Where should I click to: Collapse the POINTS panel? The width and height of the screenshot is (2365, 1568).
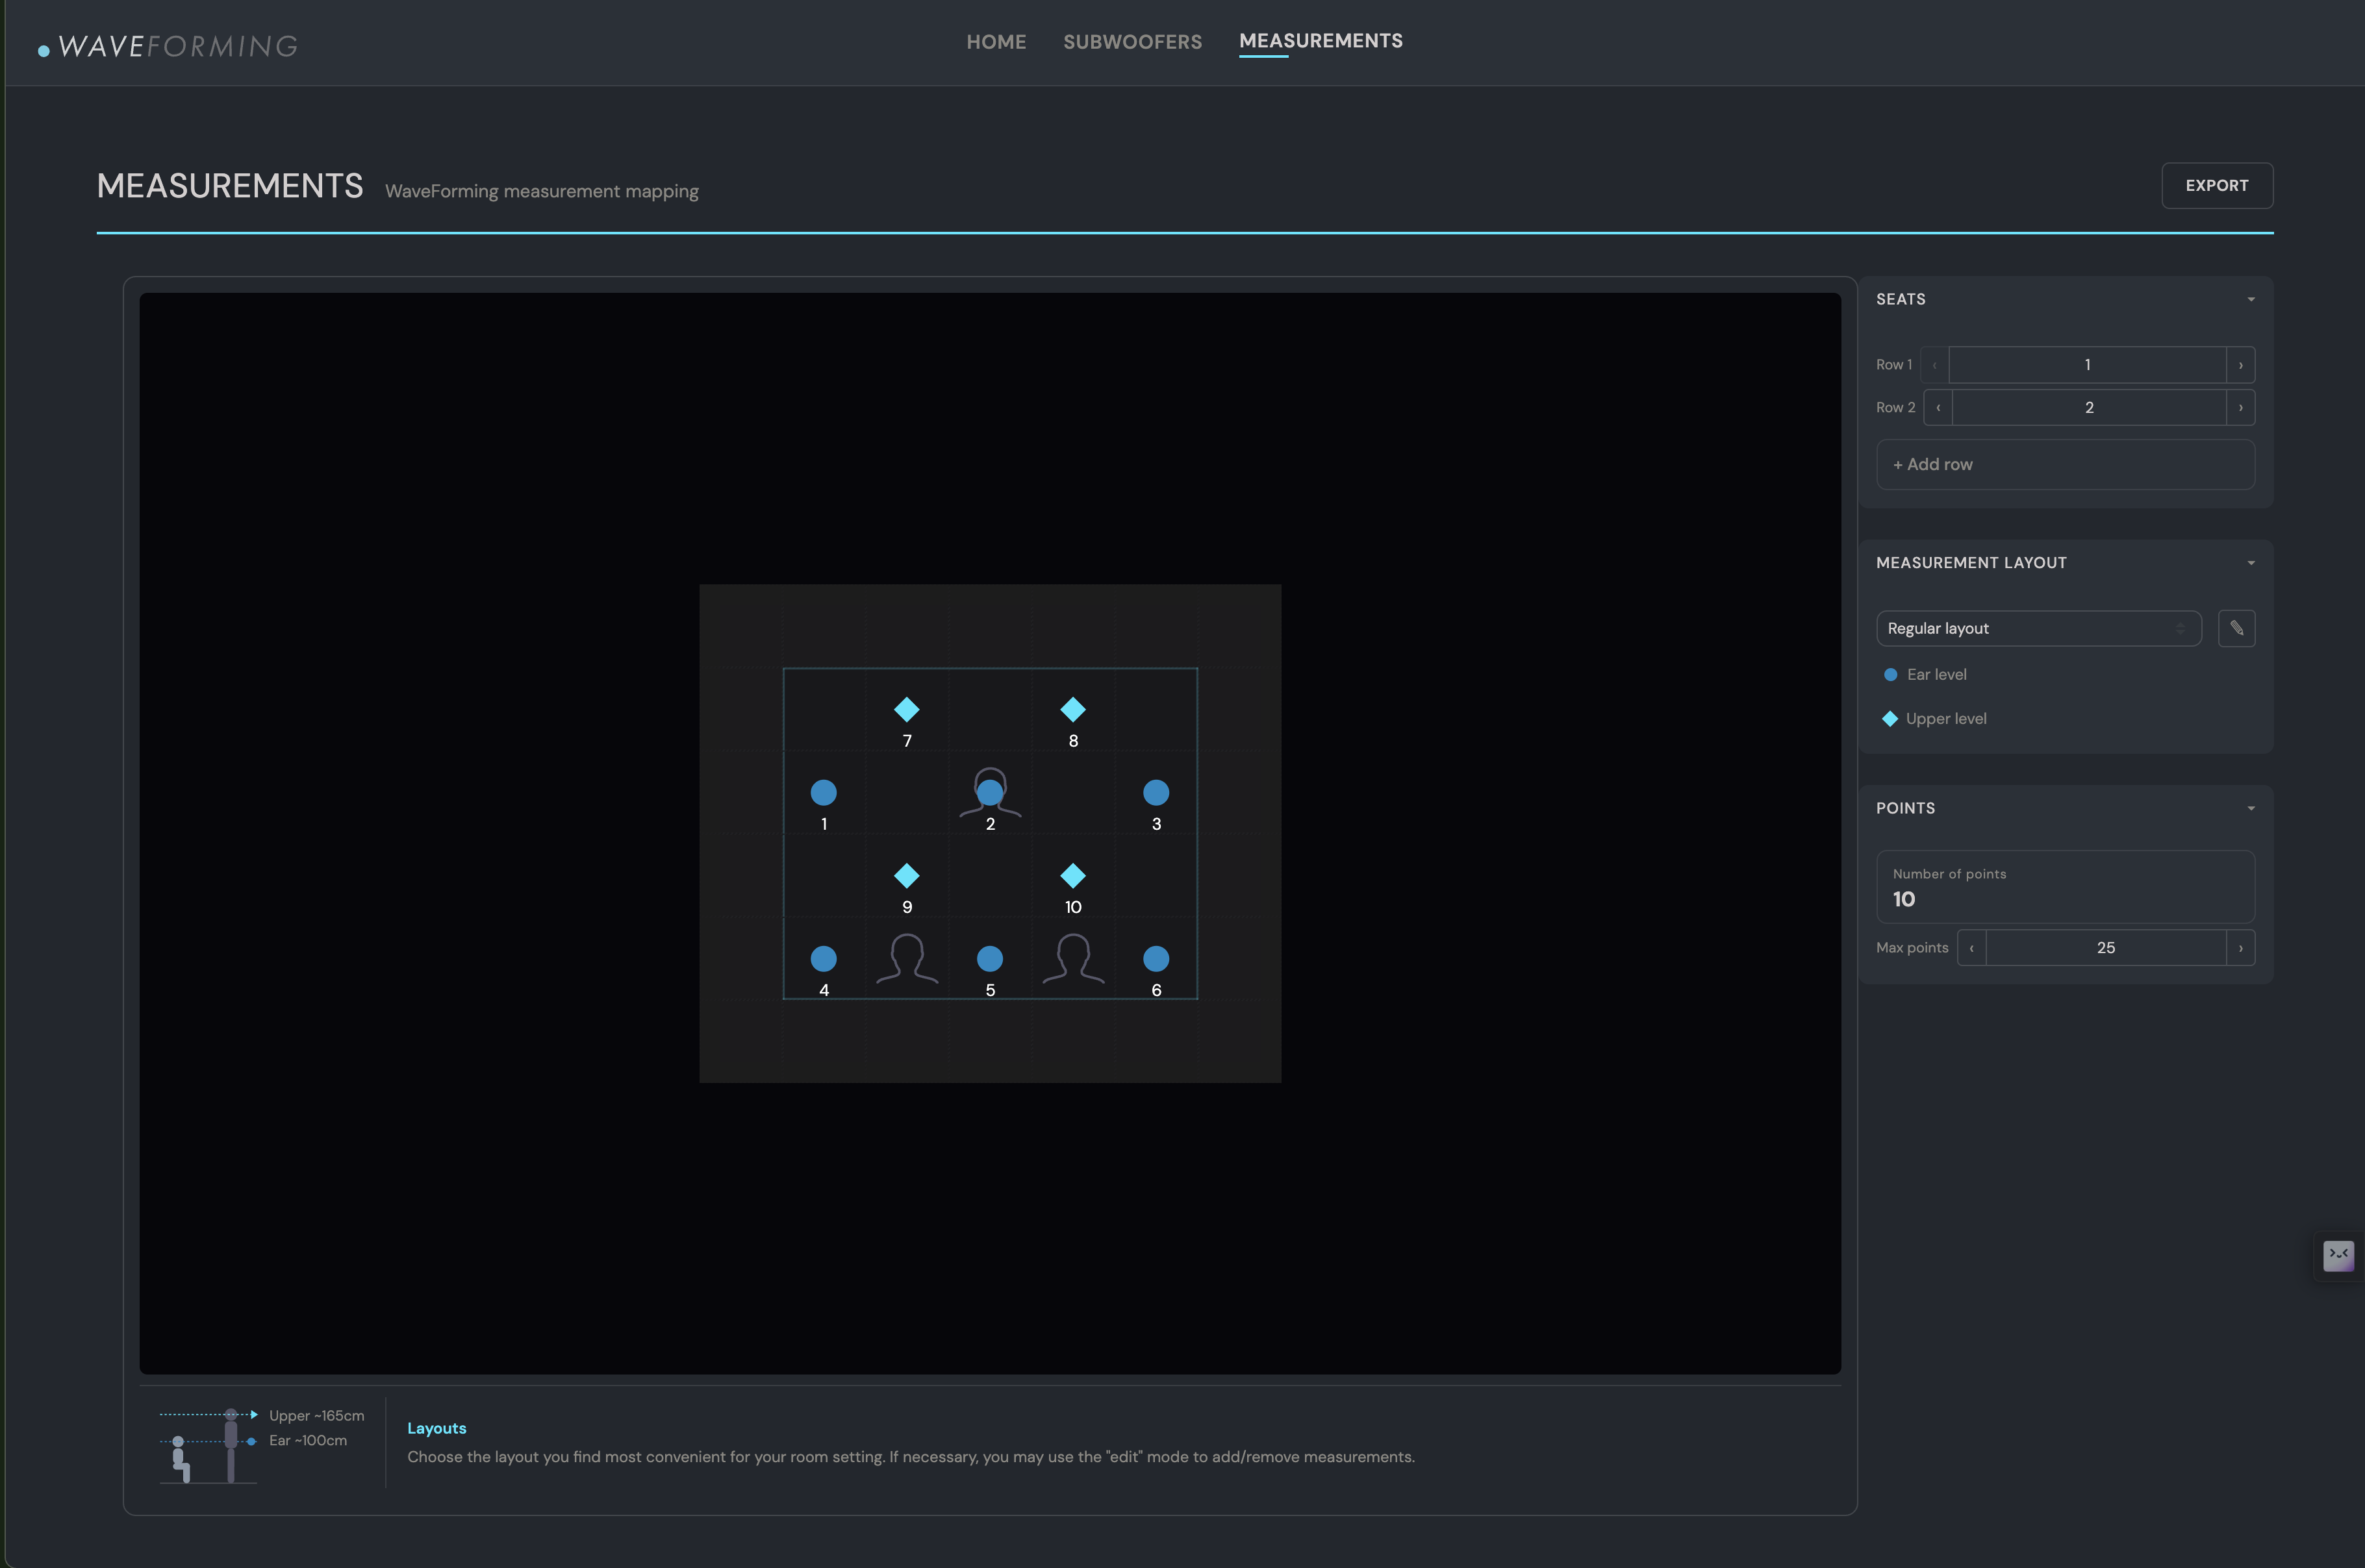tap(2251, 808)
